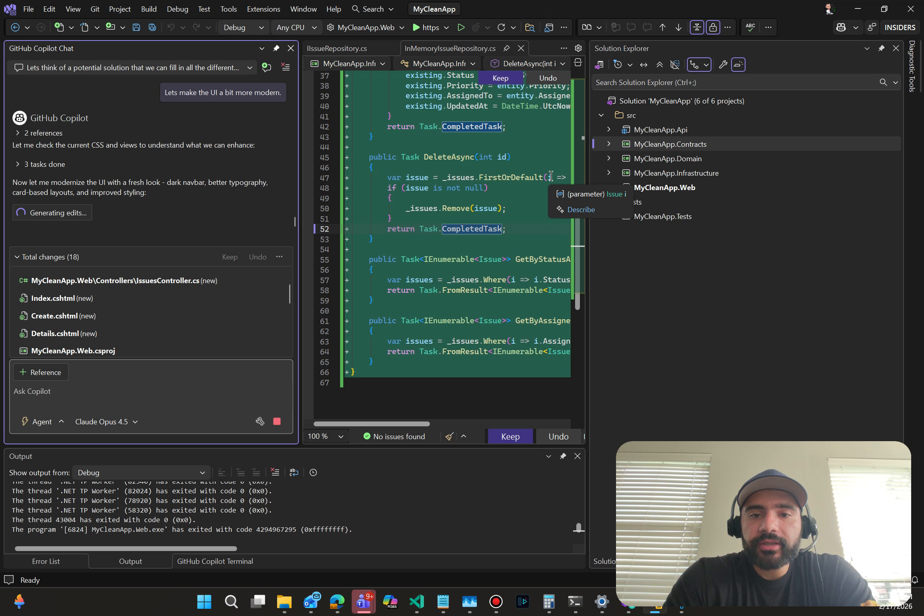
Task: Click Start Without Debugging play outline icon
Action: (x=461, y=27)
